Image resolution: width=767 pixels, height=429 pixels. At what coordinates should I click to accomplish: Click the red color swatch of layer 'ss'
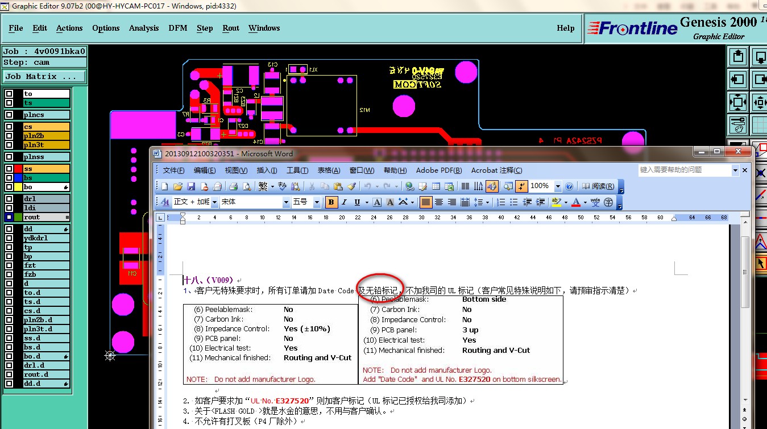coord(19,169)
